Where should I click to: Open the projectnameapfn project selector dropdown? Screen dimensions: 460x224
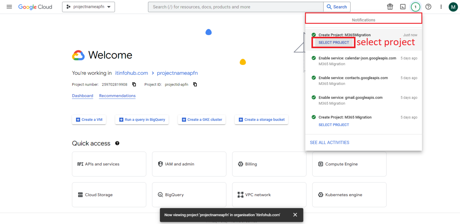pyautogui.click(x=88, y=7)
